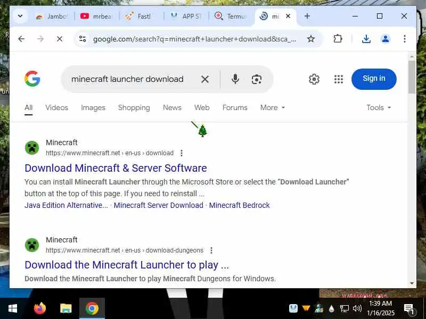Switch to the Temu tab
Viewport: 426px width, 319px height.
[x=231, y=16]
